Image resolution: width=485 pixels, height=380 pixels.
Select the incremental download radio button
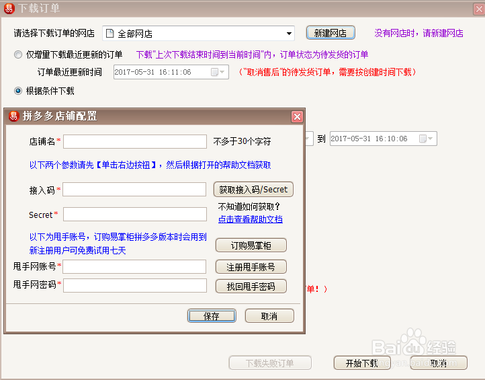click(x=18, y=55)
